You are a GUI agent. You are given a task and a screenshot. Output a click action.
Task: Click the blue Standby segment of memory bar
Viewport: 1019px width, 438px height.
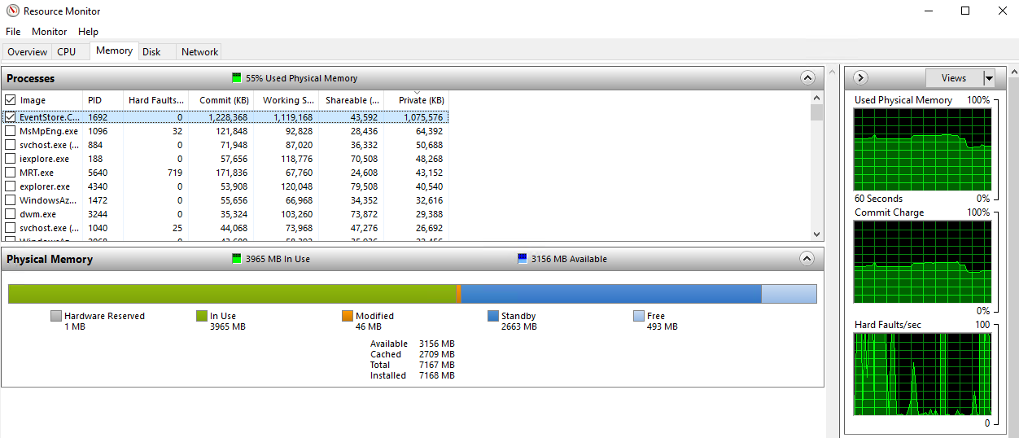coord(611,294)
